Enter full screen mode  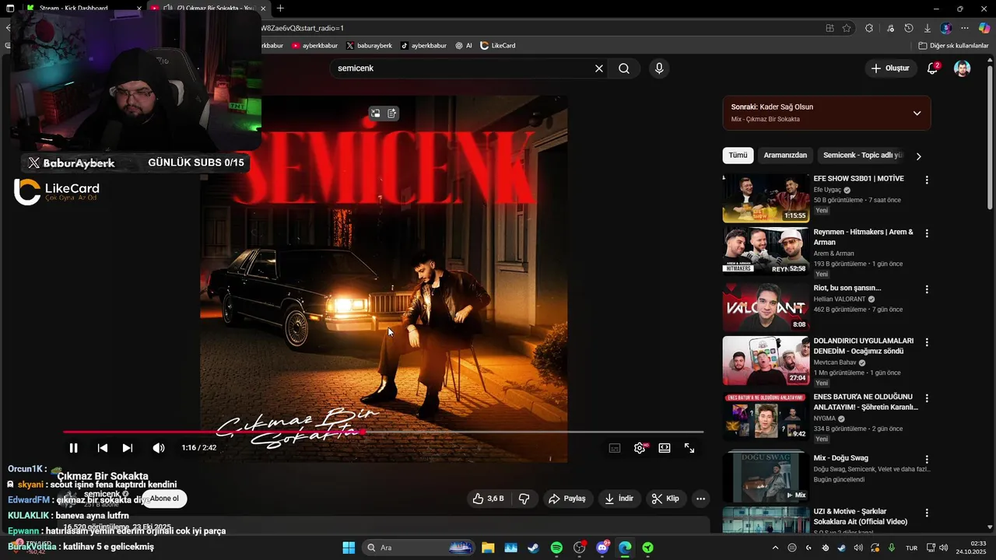[689, 448]
